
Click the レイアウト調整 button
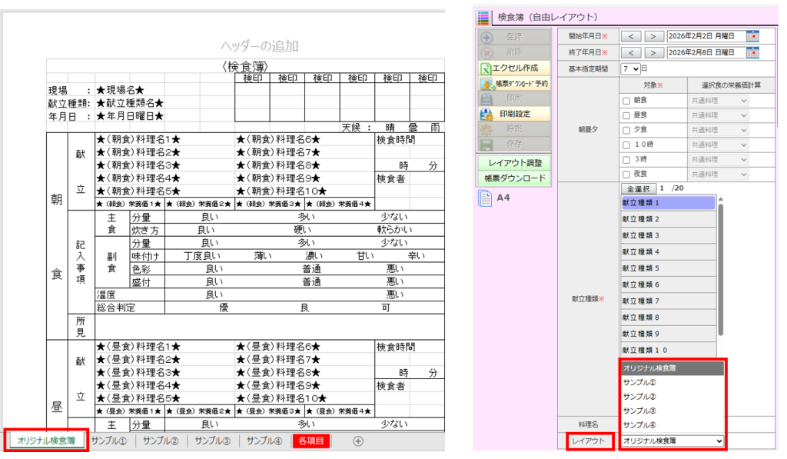coord(513,163)
